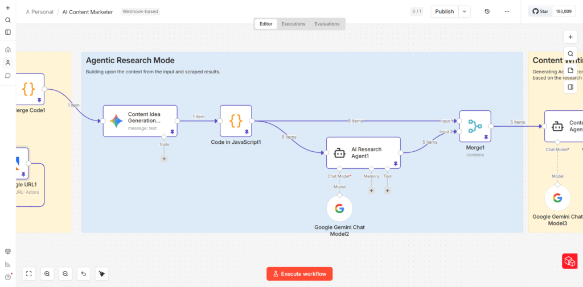Select the AI Research Agent1 node
This screenshot has height=287, width=583.
363,152
